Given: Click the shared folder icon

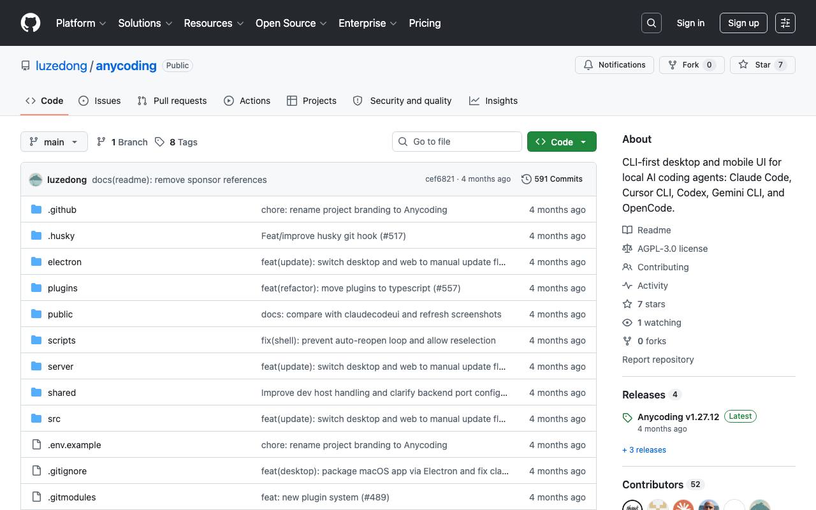Looking at the screenshot, I should [36, 393].
